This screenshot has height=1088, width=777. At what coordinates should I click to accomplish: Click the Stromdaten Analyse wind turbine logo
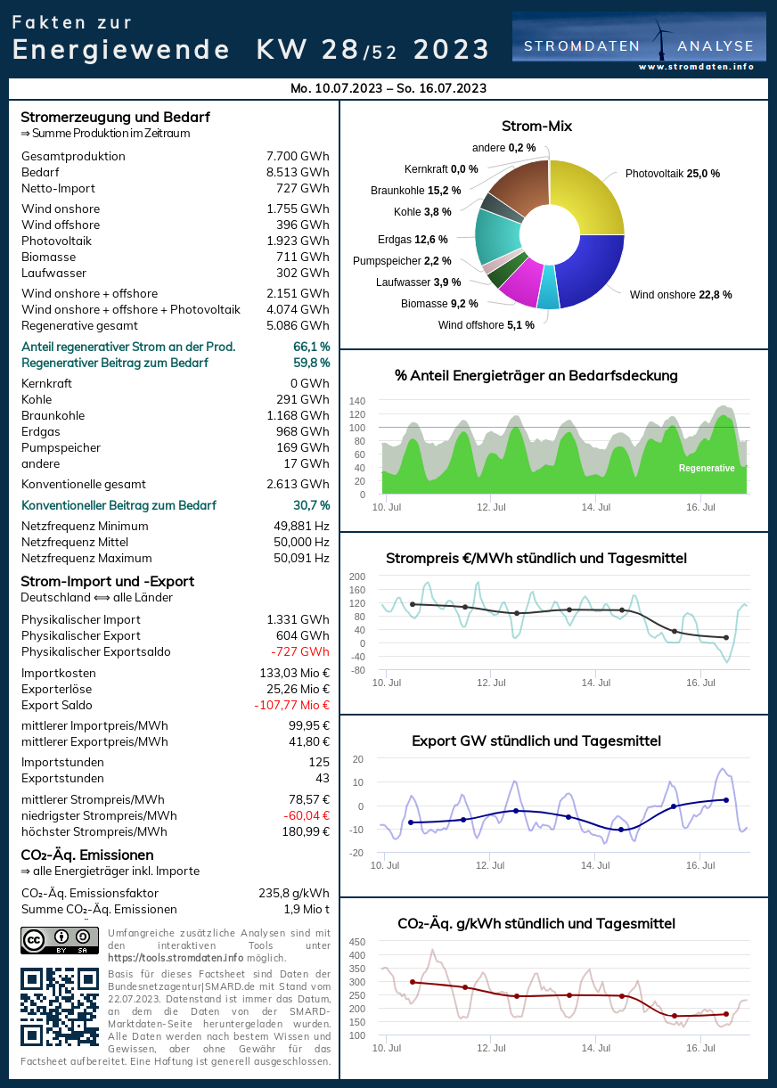pos(661,37)
